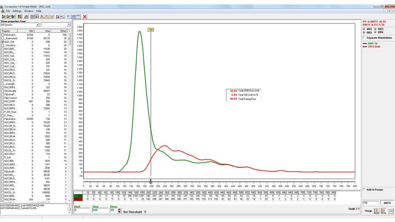This screenshot has height=222, width=395.
Task: Click the Unfit > T link
Action: (354, 208)
